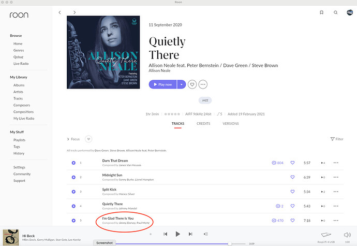The width and height of the screenshot is (357, 246).
Task: Open the album's three-dot more options
Action: point(203,84)
